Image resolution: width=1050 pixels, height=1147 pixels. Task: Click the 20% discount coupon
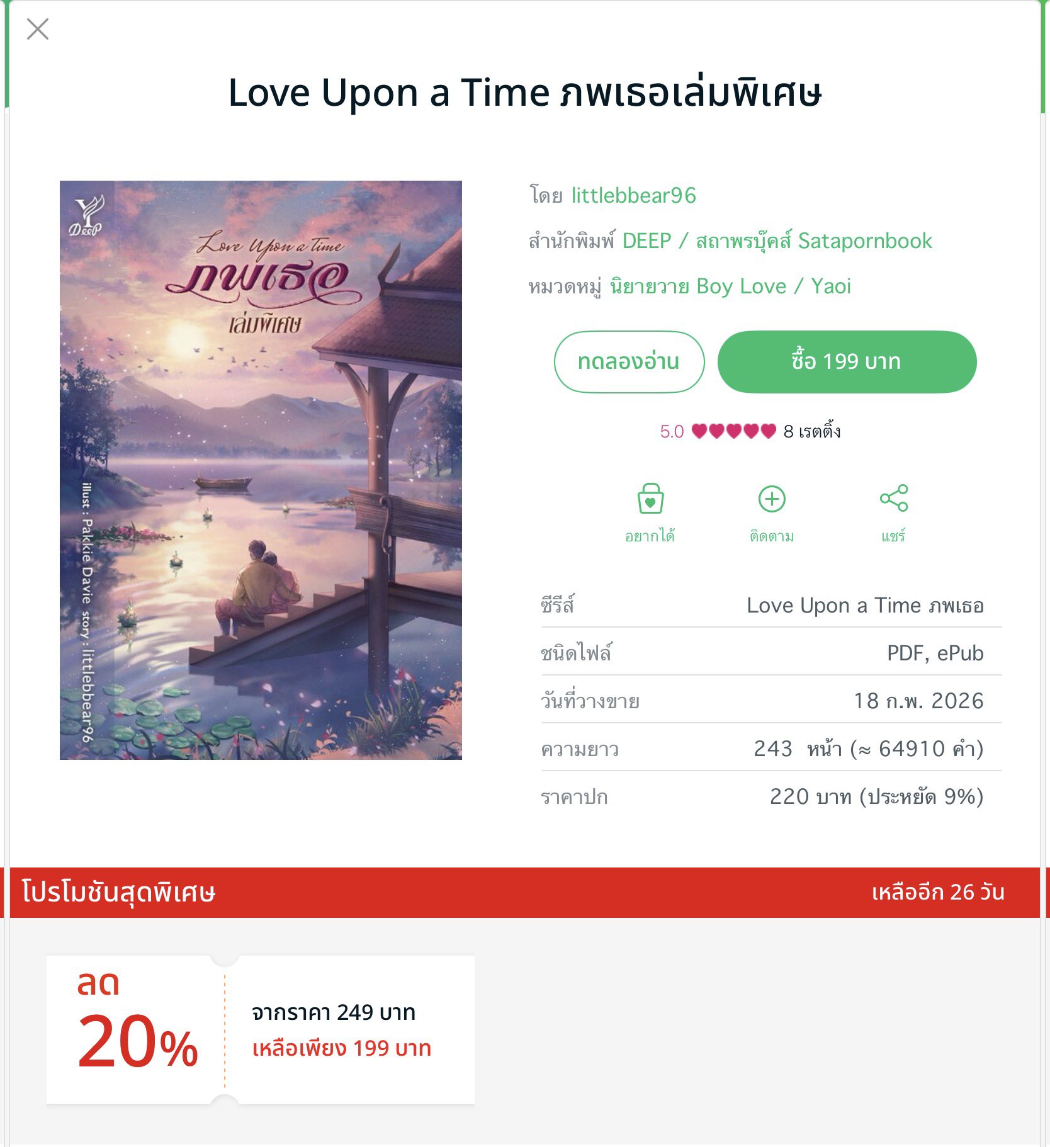click(x=261, y=1030)
